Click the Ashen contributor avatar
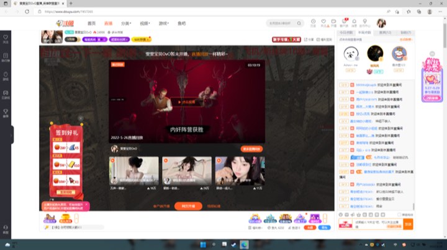 [x=351, y=53]
